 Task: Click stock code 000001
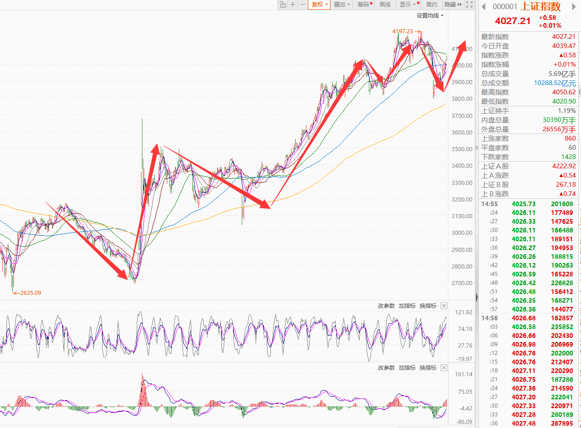(x=505, y=7)
